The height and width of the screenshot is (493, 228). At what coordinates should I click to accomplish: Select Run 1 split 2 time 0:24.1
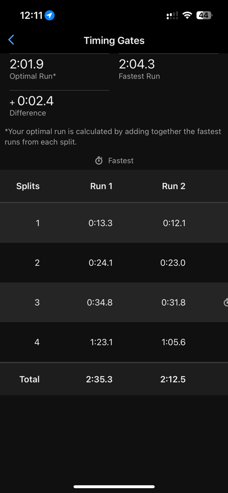[x=100, y=263]
